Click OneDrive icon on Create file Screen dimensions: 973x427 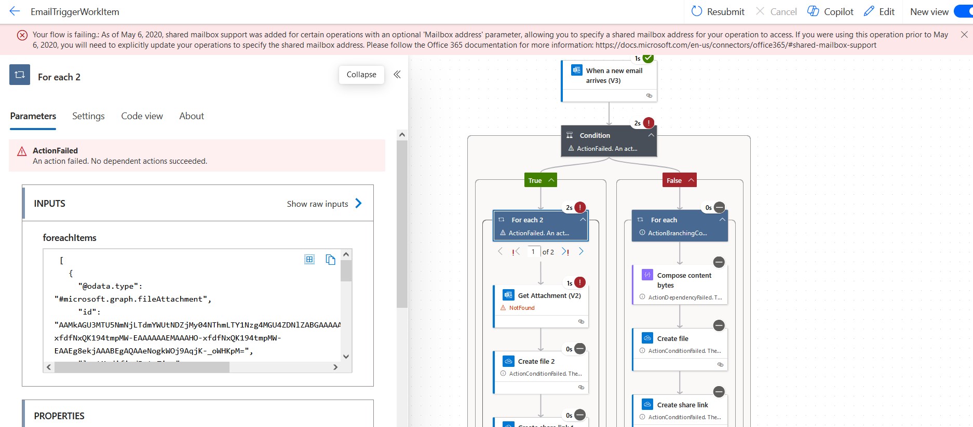(647, 338)
